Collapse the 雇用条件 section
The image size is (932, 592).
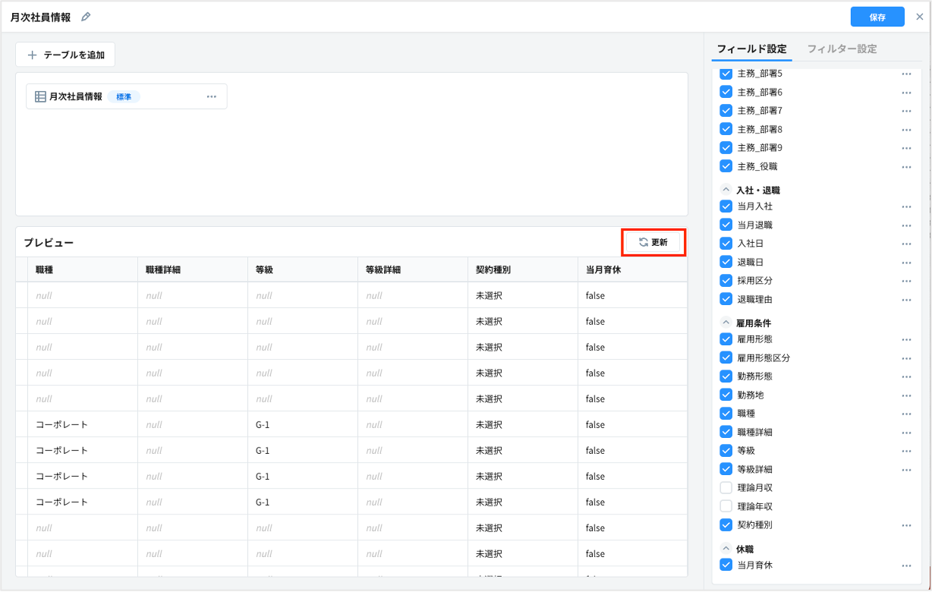726,323
